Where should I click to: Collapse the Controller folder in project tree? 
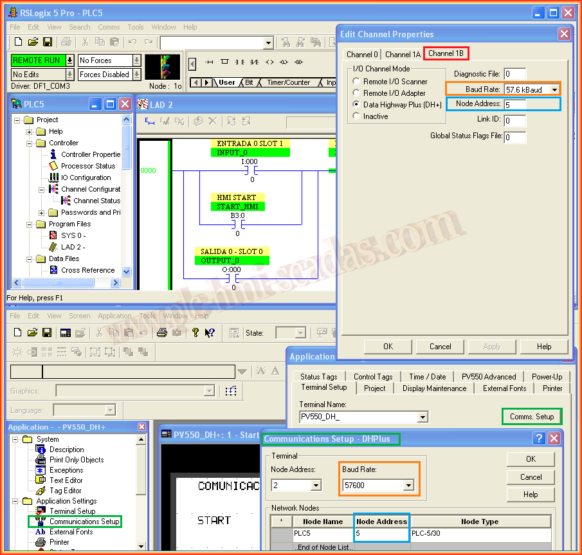29,143
